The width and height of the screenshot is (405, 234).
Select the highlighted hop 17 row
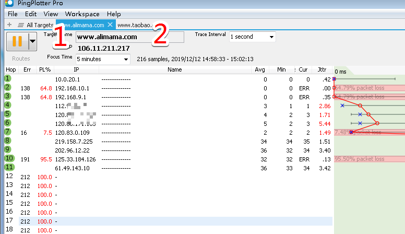click(175, 221)
